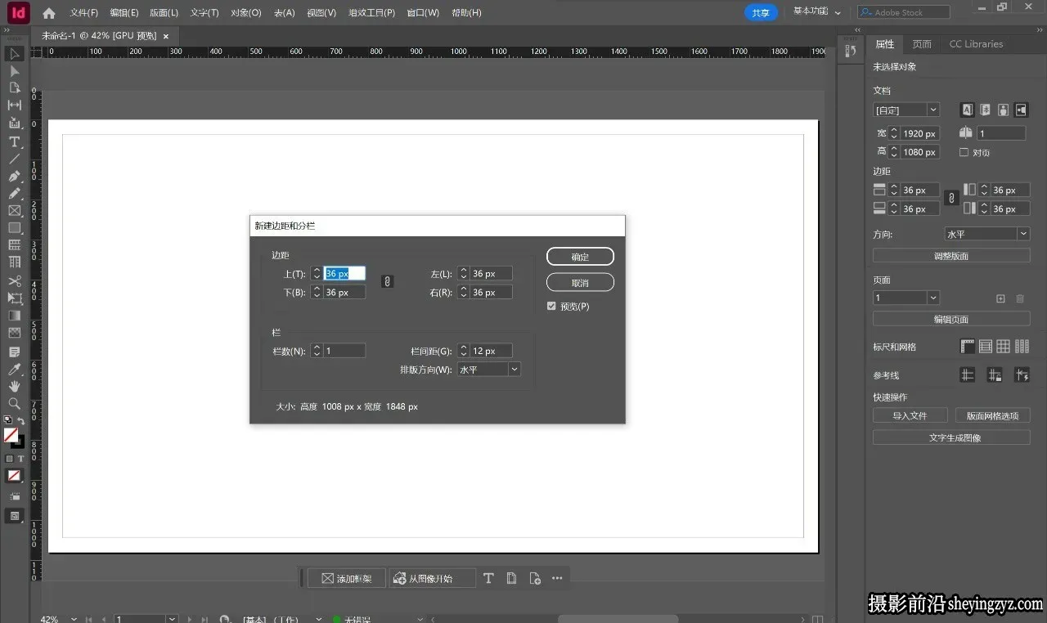Show rulers icon under 标尺和网格

(968, 347)
